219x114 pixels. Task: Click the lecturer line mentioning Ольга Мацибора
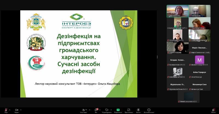click(x=77, y=84)
